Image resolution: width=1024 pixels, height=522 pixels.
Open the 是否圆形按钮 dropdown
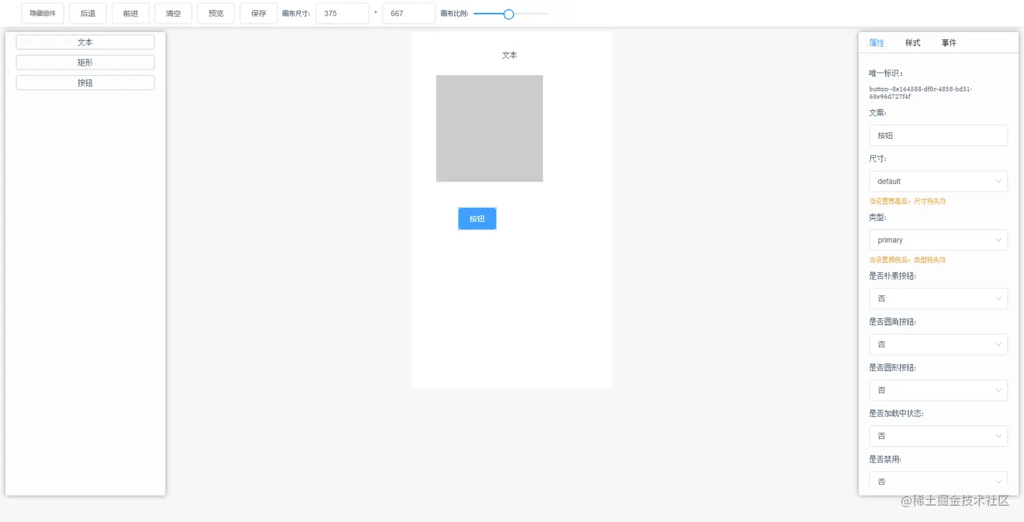(x=938, y=391)
